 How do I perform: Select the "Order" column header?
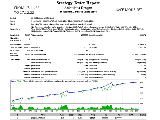tap(71, 115)
